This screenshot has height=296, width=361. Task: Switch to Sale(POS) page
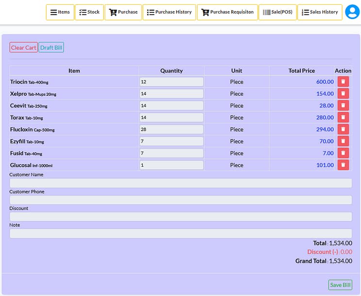(x=278, y=12)
